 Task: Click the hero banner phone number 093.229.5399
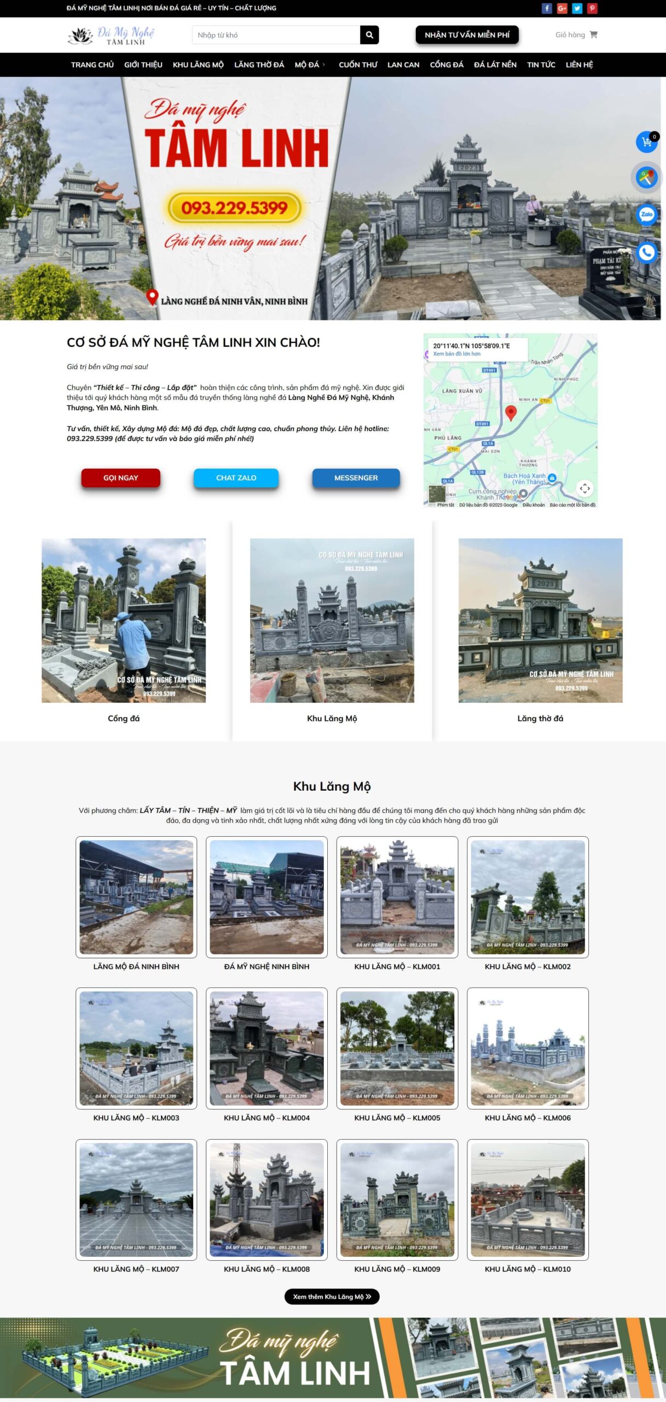(x=234, y=208)
